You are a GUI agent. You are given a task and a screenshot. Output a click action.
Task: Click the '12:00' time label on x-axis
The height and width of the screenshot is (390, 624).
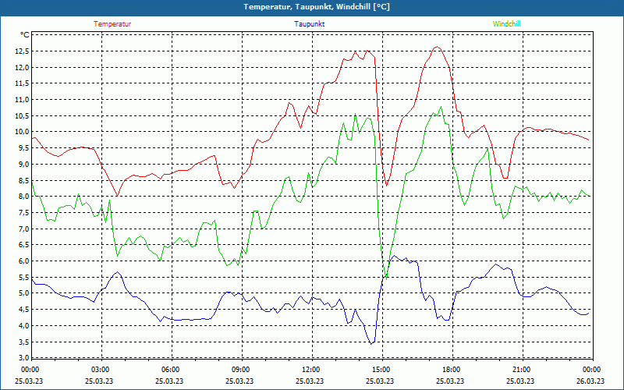point(310,370)
